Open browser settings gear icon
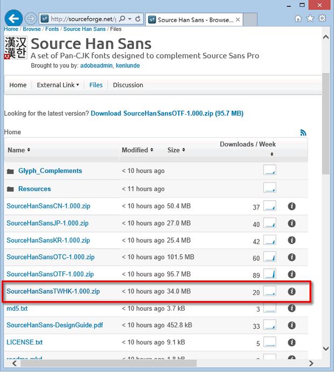The width and height of the screenshot is (334, 372). [x=322, y=18]
